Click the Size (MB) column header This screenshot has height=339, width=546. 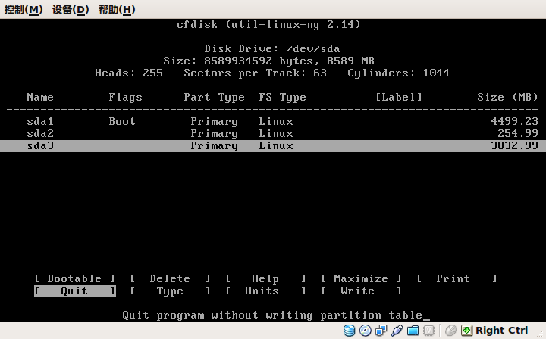click(507, 97)
